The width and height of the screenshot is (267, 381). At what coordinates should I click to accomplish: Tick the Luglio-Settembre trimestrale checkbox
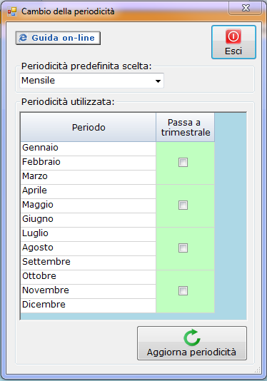pyautogui.click(x=183, y=248)
